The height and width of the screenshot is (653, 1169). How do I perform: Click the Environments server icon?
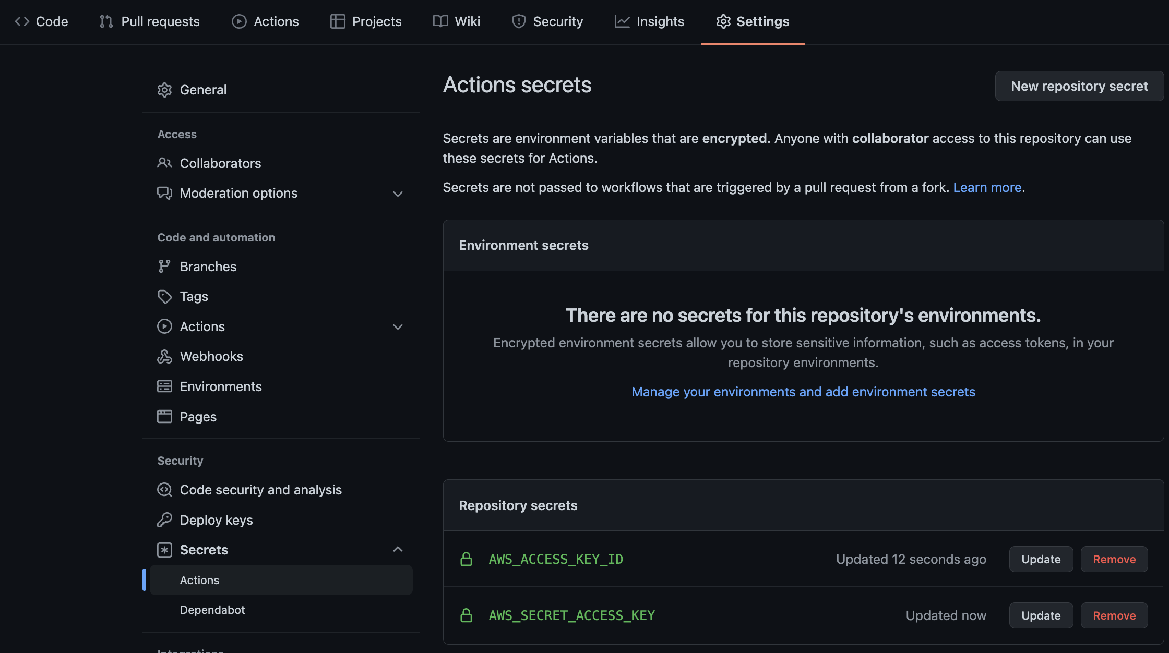(164, 386)
